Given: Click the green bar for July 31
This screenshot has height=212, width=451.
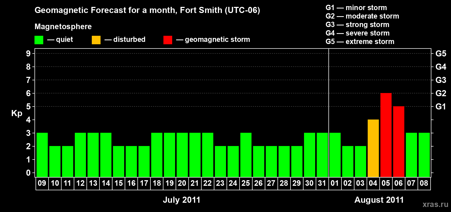Looking at the screenshot, I should point(322,155).
